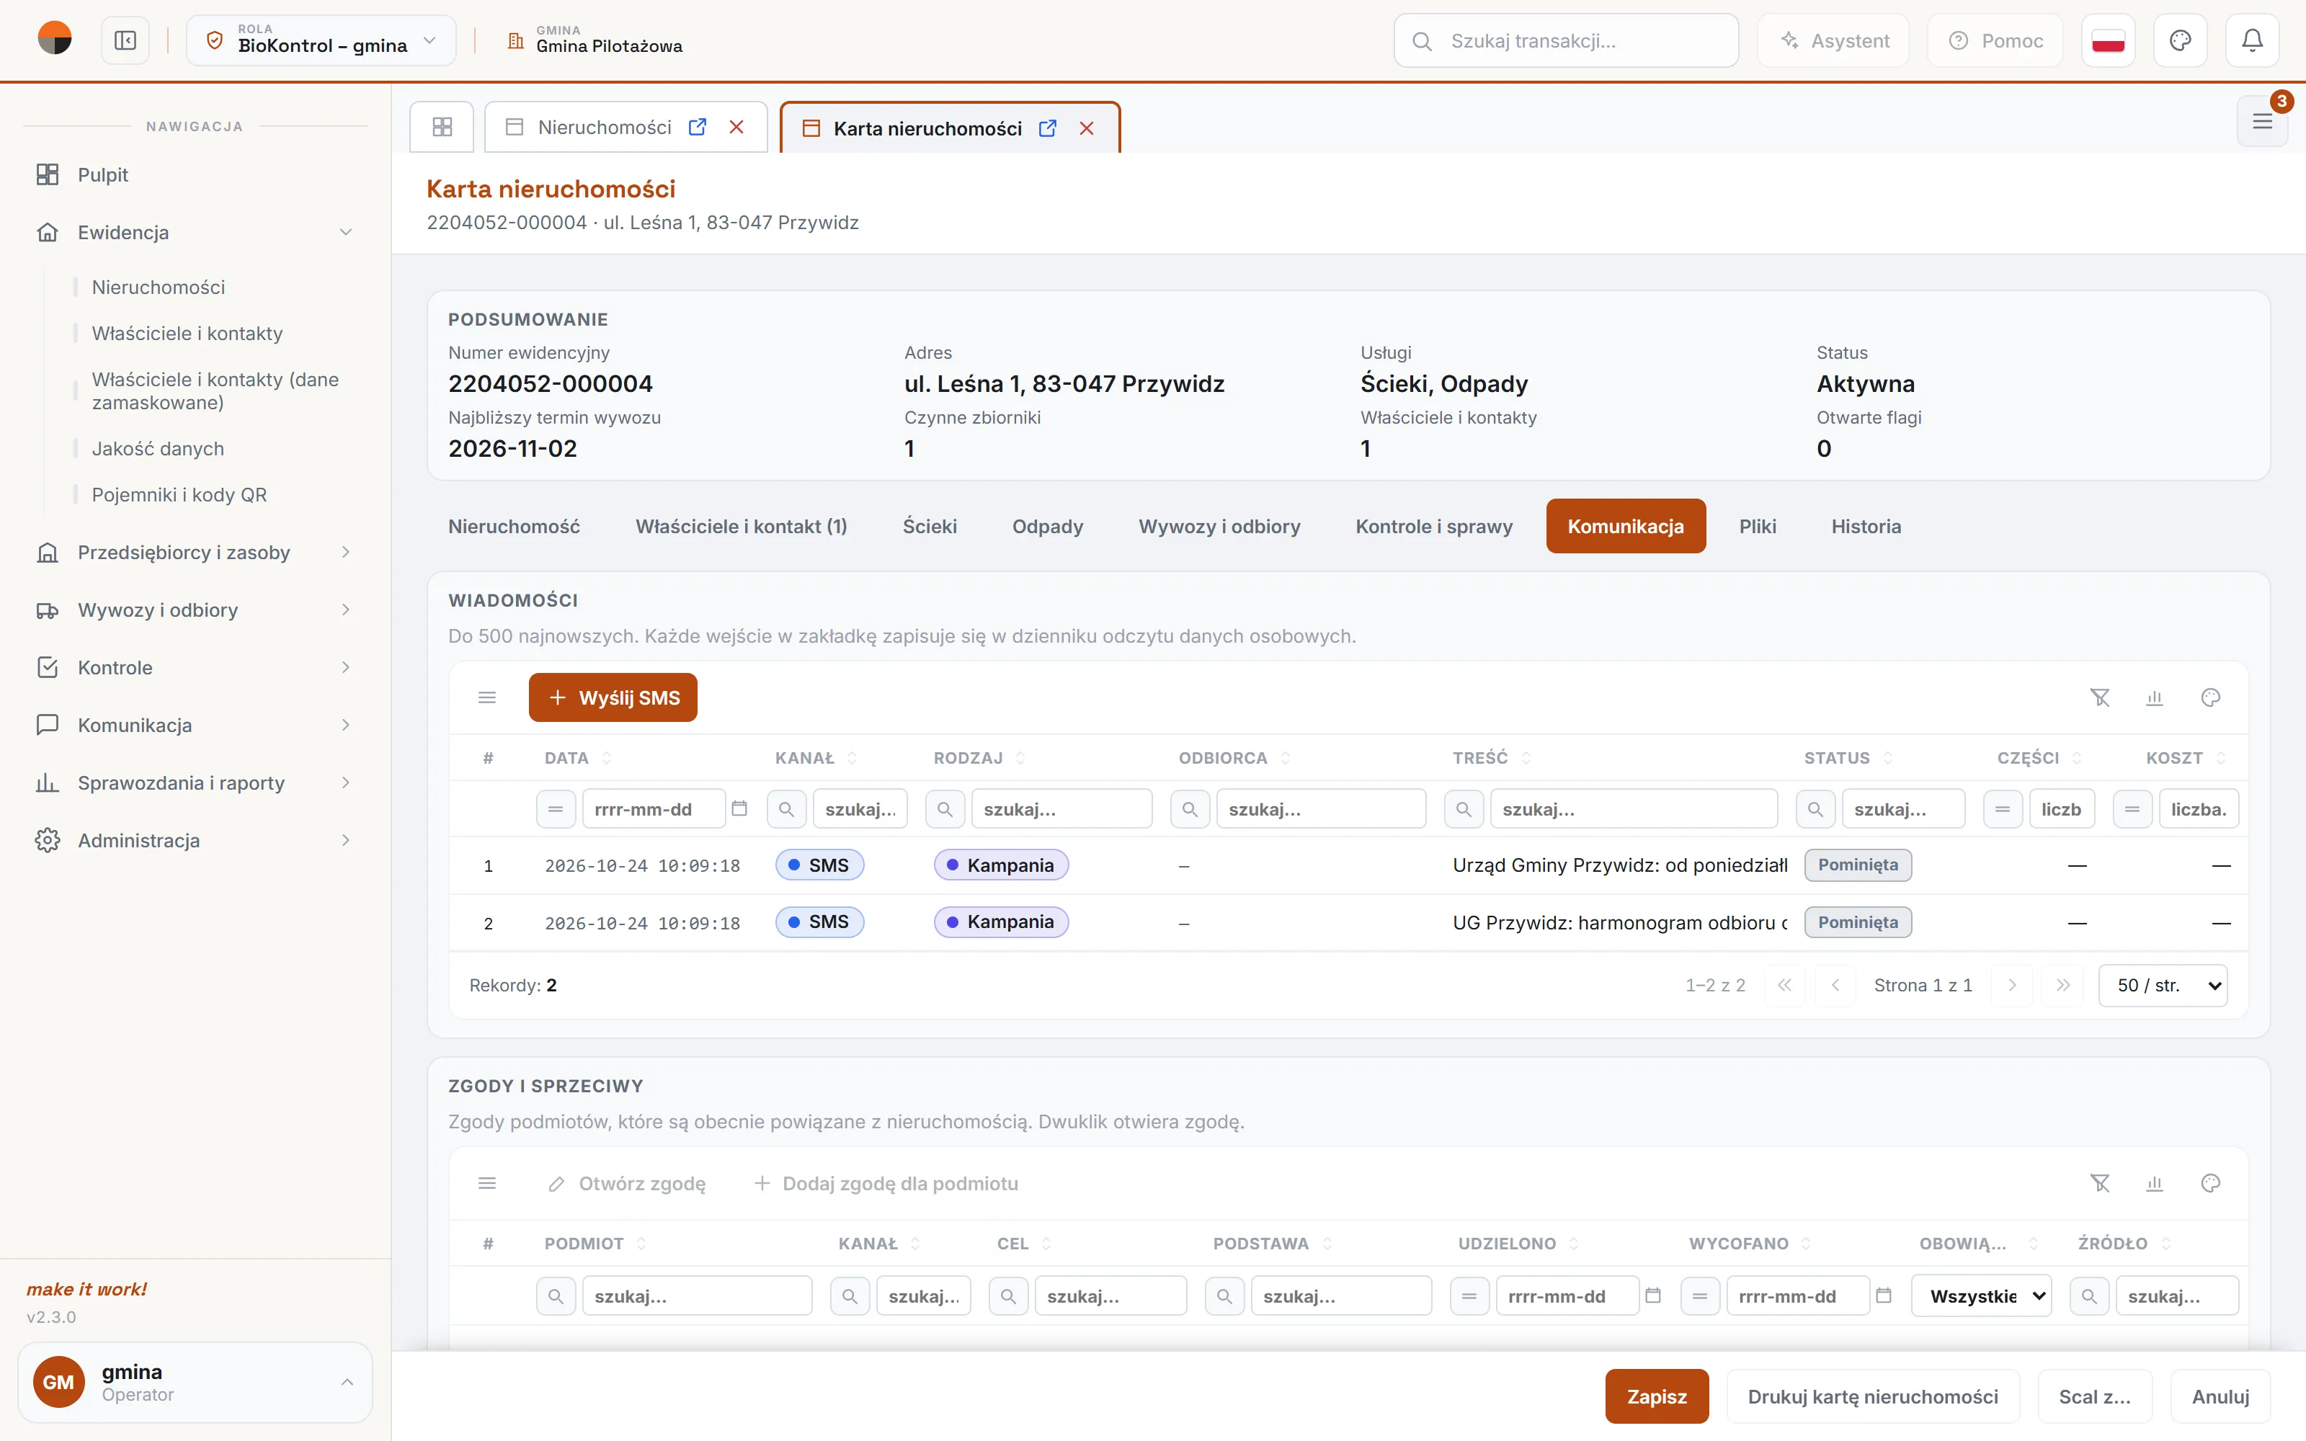Switch to the Historia tab
The height and width of the screenshot is (1441, 2306).
coord(1865,526)
